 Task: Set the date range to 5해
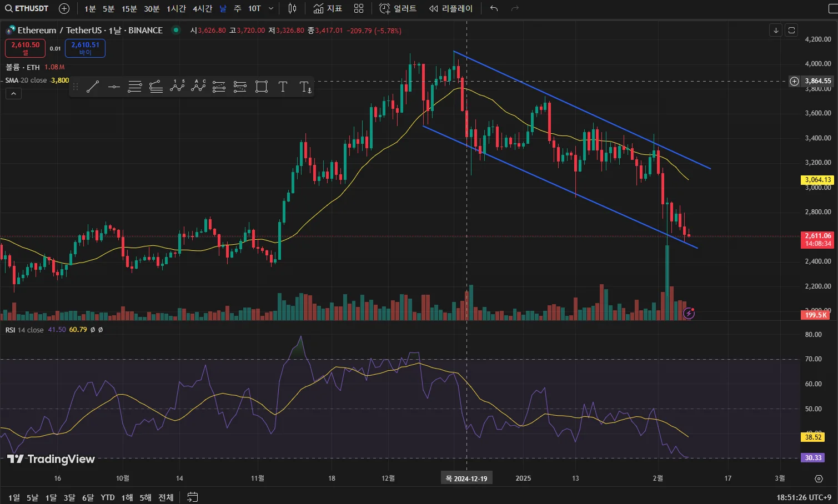tap(145, 497)
